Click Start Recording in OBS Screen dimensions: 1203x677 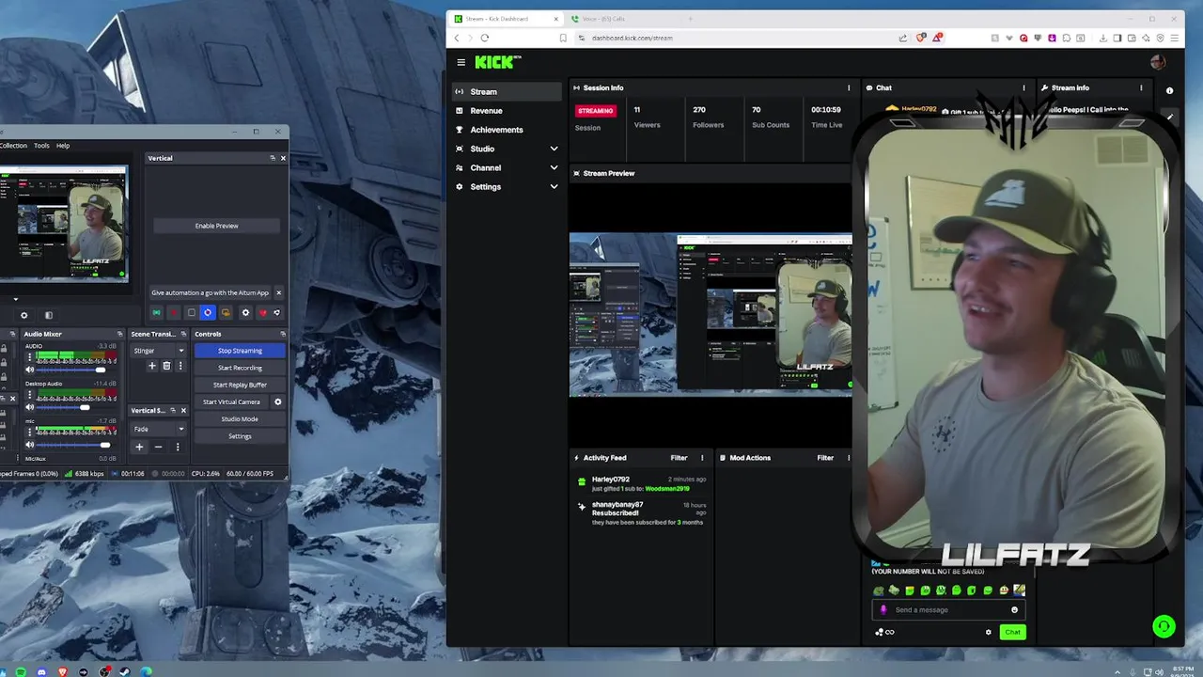tap(240, 368)
